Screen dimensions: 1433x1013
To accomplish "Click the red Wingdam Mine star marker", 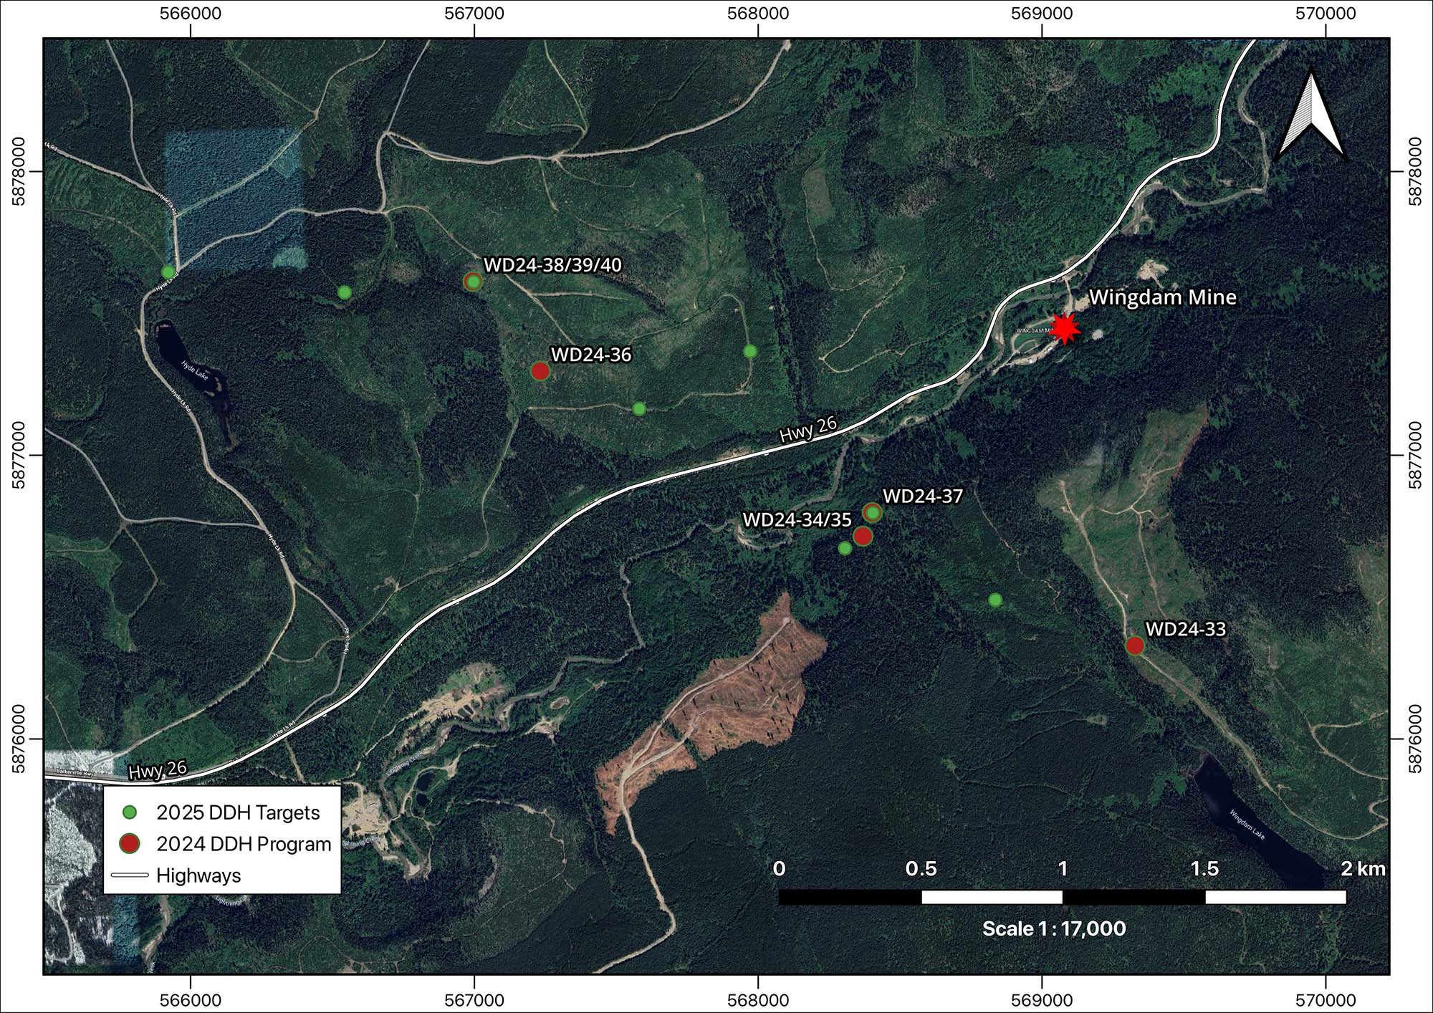I will 1065,328.
